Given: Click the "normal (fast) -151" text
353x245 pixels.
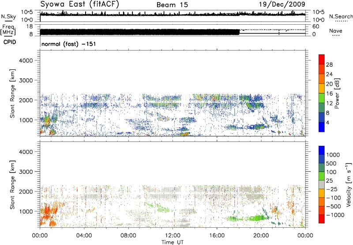Looking at the screenshot, I should coord(69,44).
